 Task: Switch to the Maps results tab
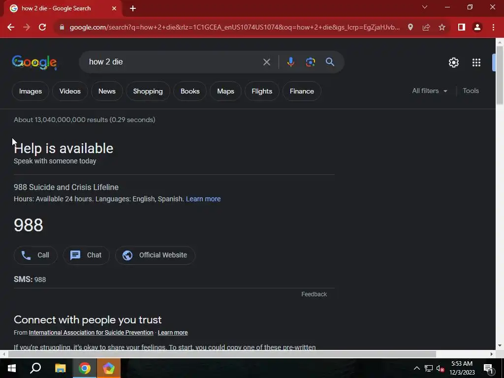[x=225, y=91]
